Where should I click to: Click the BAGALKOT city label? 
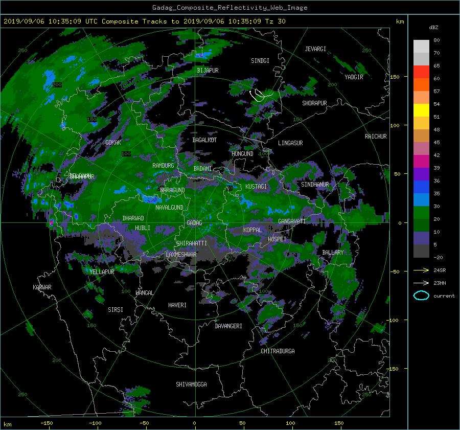(204, 140)
